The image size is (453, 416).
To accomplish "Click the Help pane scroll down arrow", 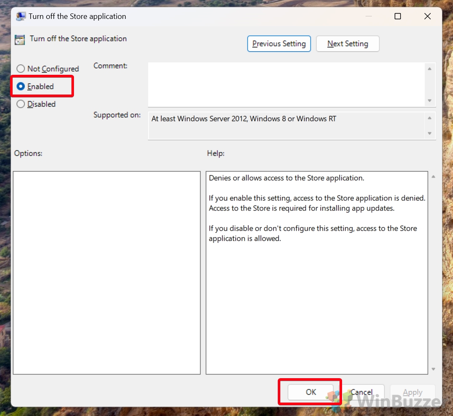I will click(x=433, y=369).
